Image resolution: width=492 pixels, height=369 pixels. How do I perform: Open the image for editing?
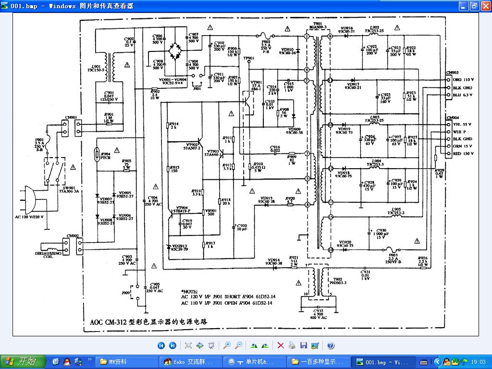pyautogui.click(x=315, y=345)
